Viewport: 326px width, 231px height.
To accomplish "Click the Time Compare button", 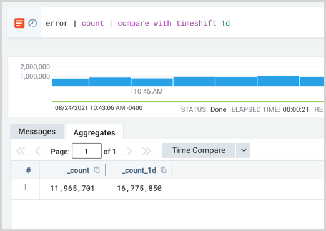I will 199,150.
